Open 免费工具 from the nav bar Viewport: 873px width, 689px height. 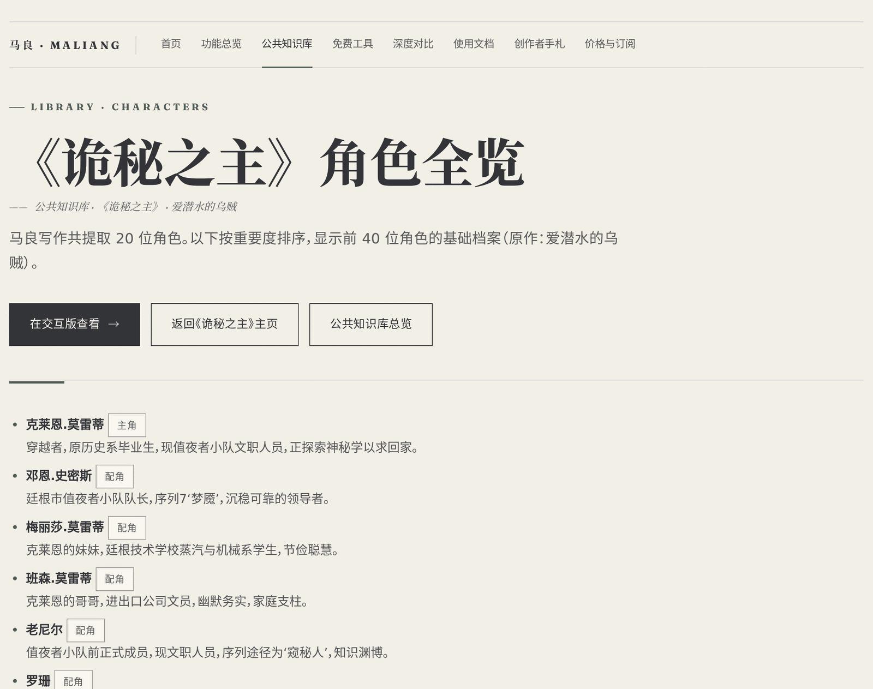[x=352, y=44]
